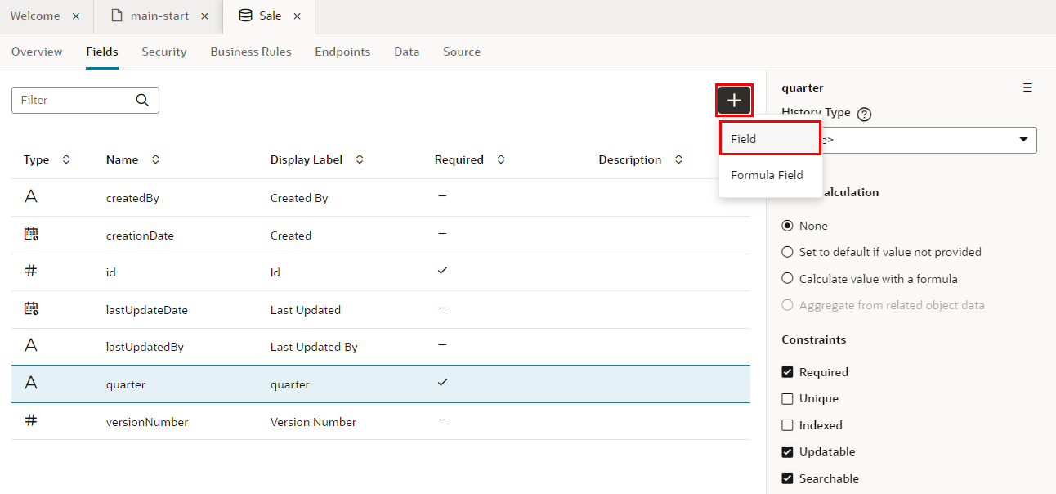Image resolution: width=1056 pixels, height=494 pixels.
Task: Select Calculate value with a formula
Action: [787, 279]
